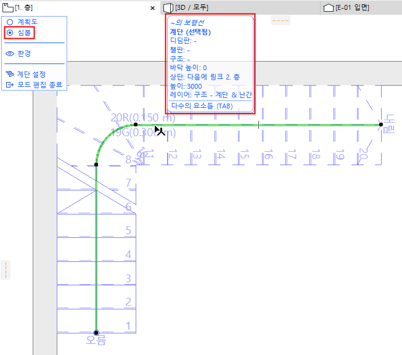Click the 오름 label at the stair start
This screenshot has width=402, height=355.
[96, 340]
